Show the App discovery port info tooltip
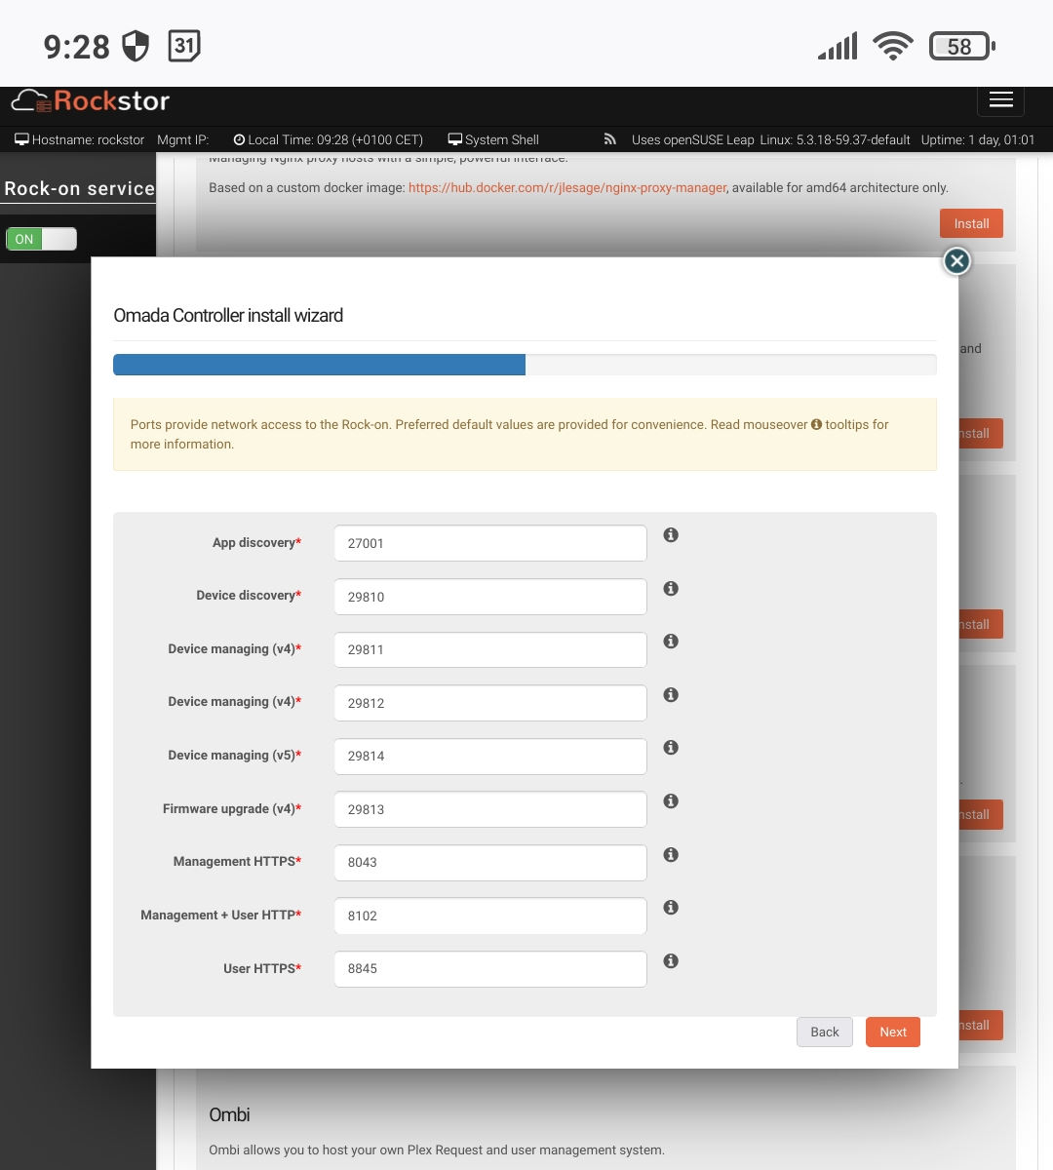1053x1170 pixels. [671, 535]
